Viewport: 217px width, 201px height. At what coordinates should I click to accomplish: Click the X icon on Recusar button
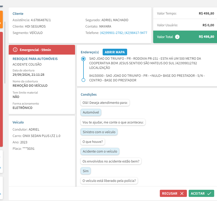182,194
